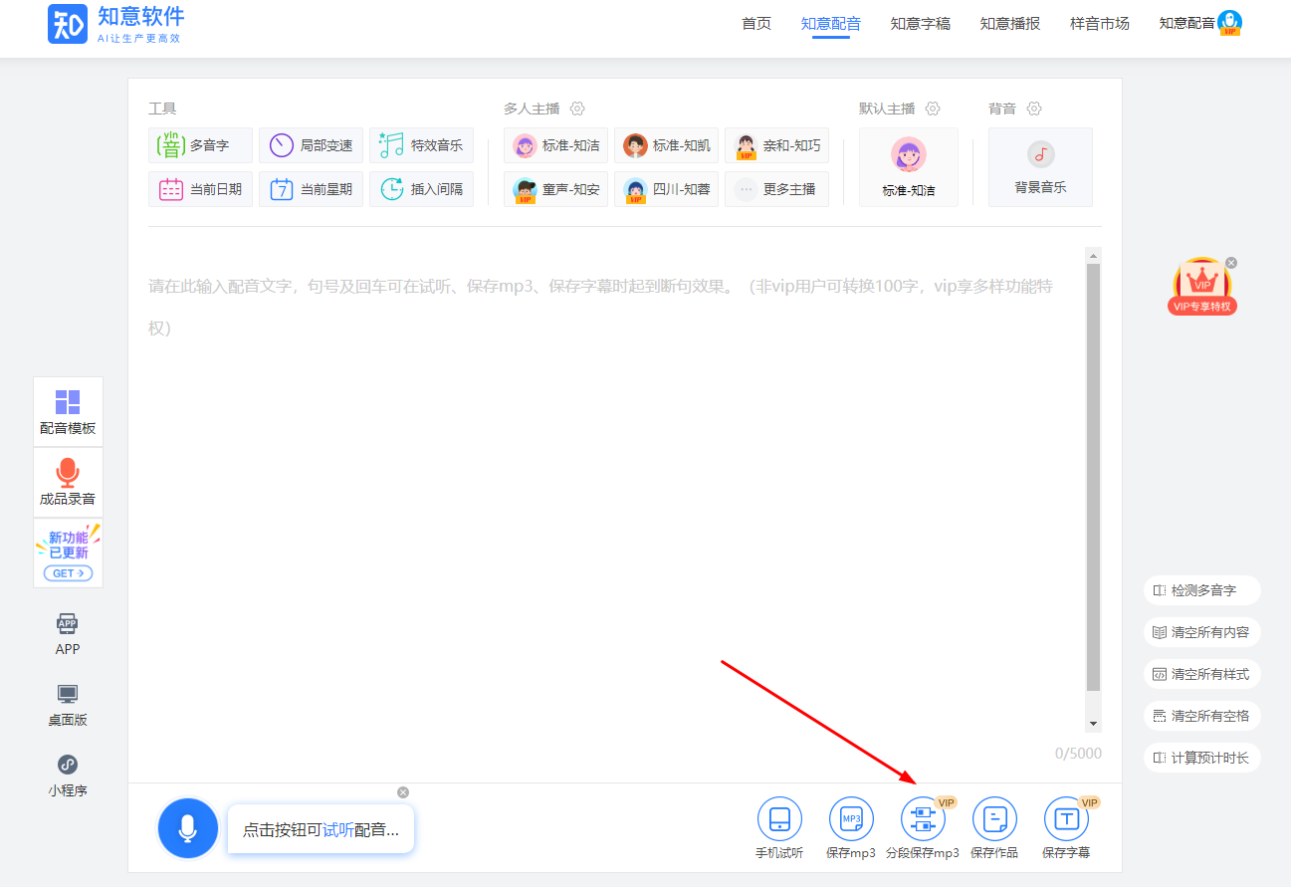1291x887 pixels.
Task: Click the 清空所有内容 button
Action: 1201,632
